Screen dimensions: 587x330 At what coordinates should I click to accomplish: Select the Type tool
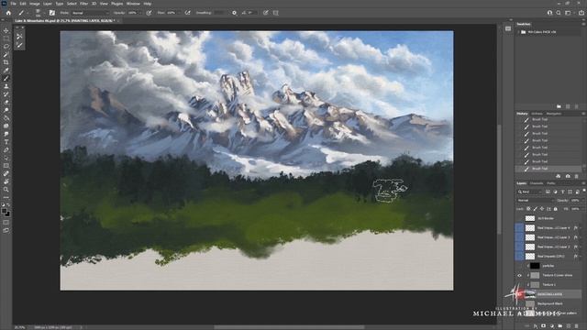click(6, 142)
